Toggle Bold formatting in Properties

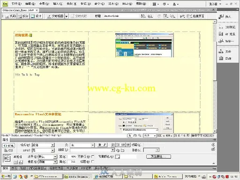click(100, 145)
